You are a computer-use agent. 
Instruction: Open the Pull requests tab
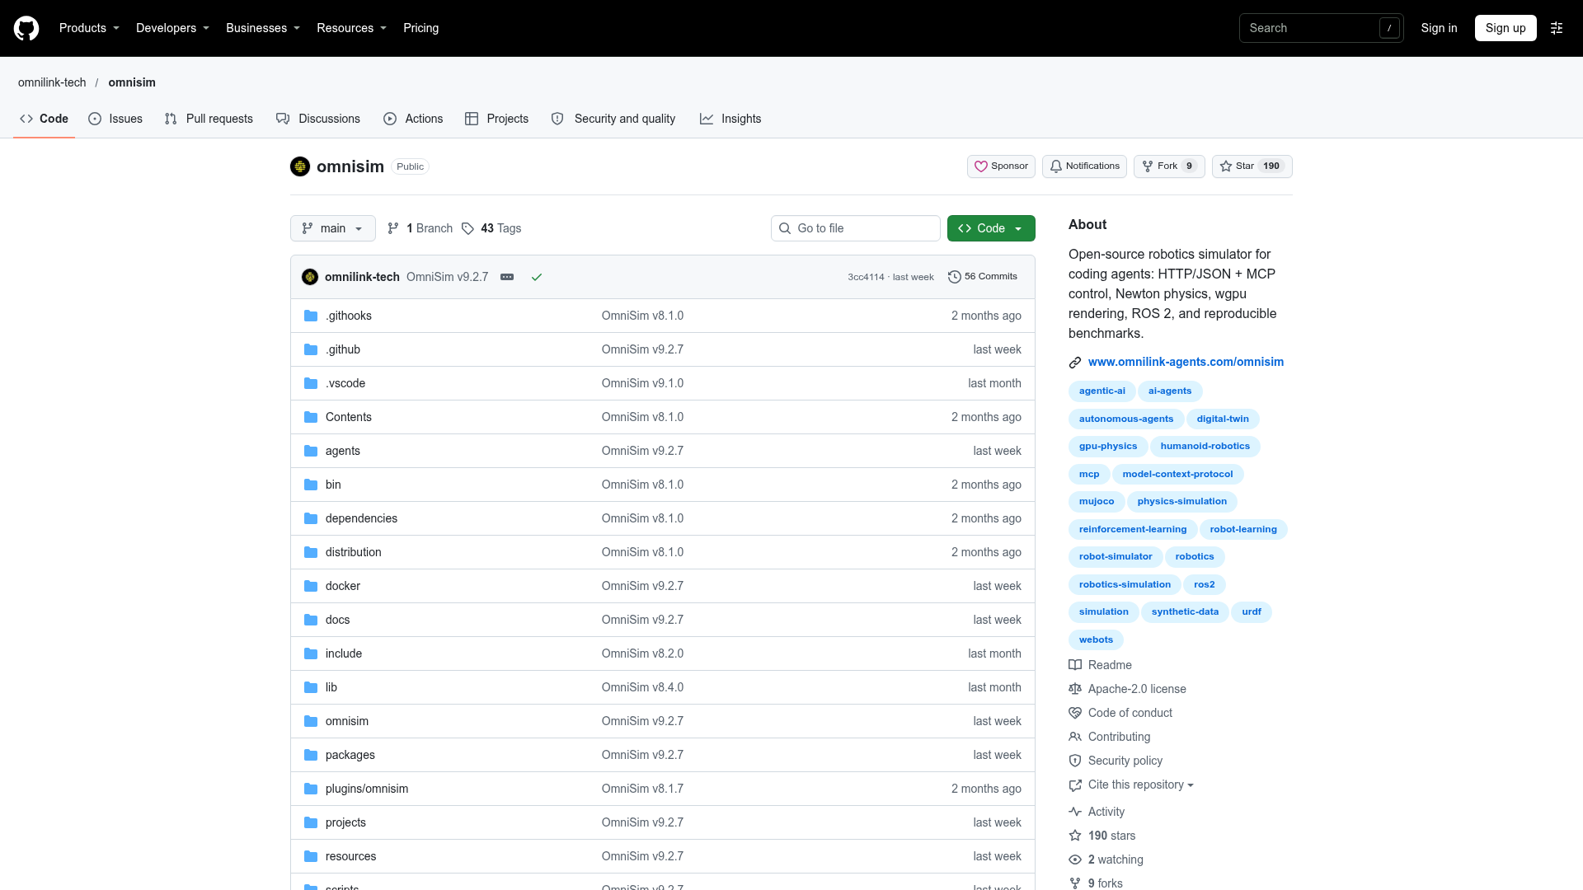click(209, 119)
